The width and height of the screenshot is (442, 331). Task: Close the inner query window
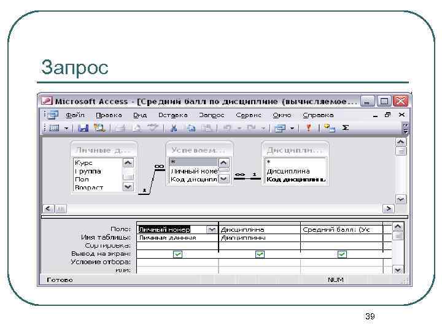[401, 115]
